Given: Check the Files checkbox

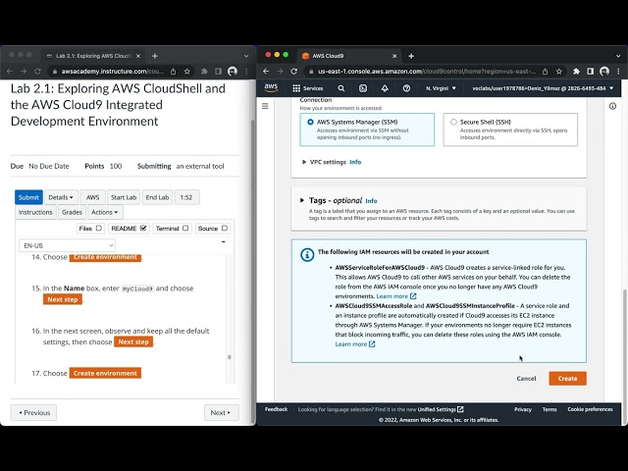Looking at the screenshot, I should point(98,228).
